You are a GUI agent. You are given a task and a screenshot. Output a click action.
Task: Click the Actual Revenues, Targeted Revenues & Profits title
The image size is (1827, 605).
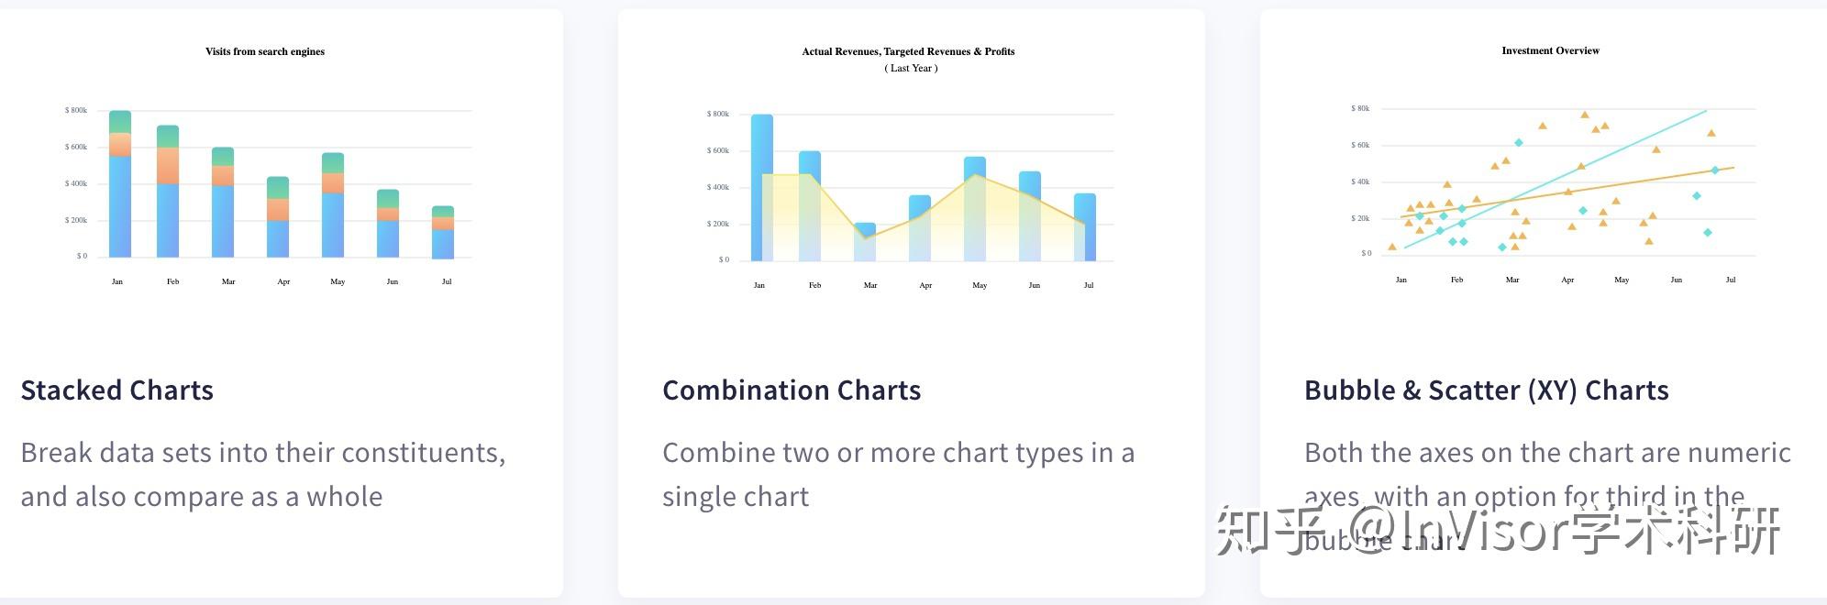908,51
